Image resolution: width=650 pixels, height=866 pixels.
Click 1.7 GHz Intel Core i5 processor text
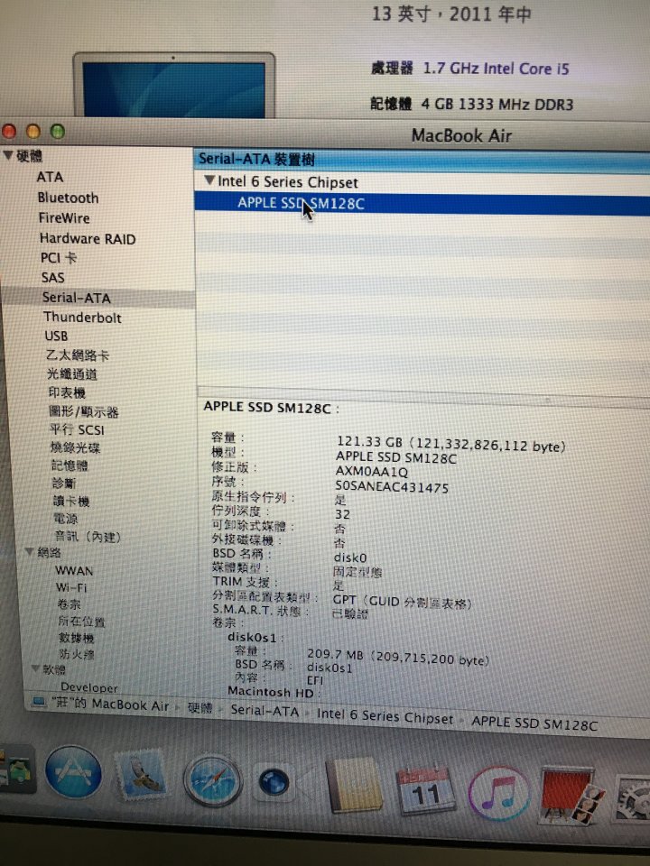pyautogui.click(x=496, y=69)
